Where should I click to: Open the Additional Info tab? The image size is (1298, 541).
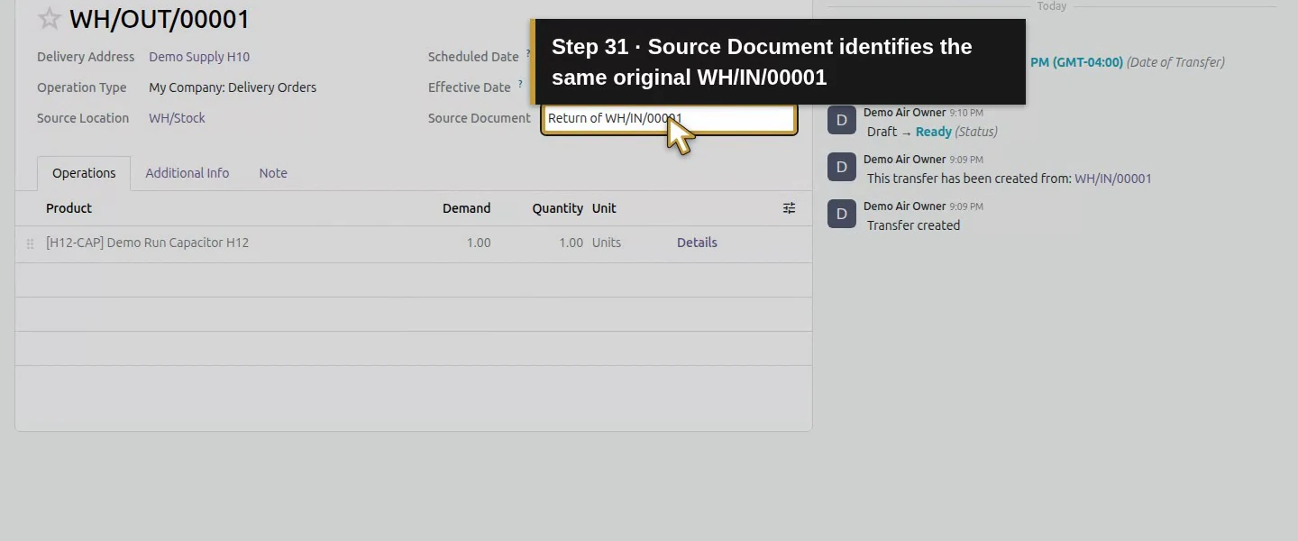pos(187,173)
